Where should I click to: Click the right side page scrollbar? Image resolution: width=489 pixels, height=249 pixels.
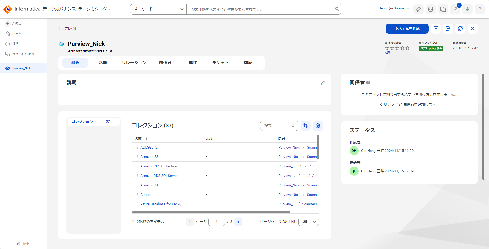(x=483, y=127)
